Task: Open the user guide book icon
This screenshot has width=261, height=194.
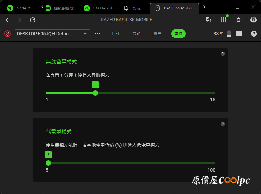Action: click(239, 34)
